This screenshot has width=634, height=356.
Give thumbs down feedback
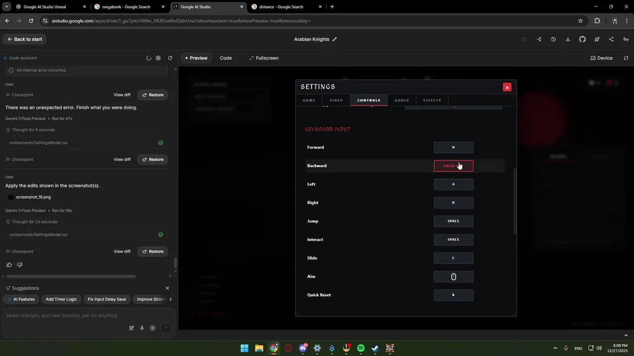[x=20, y=265]
